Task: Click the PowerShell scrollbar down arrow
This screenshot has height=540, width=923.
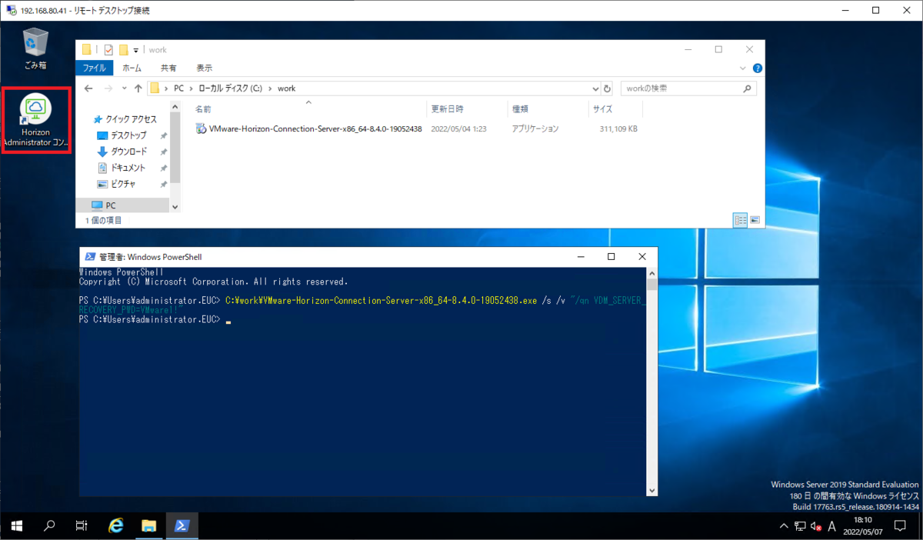Action: [x=652, y=491]
